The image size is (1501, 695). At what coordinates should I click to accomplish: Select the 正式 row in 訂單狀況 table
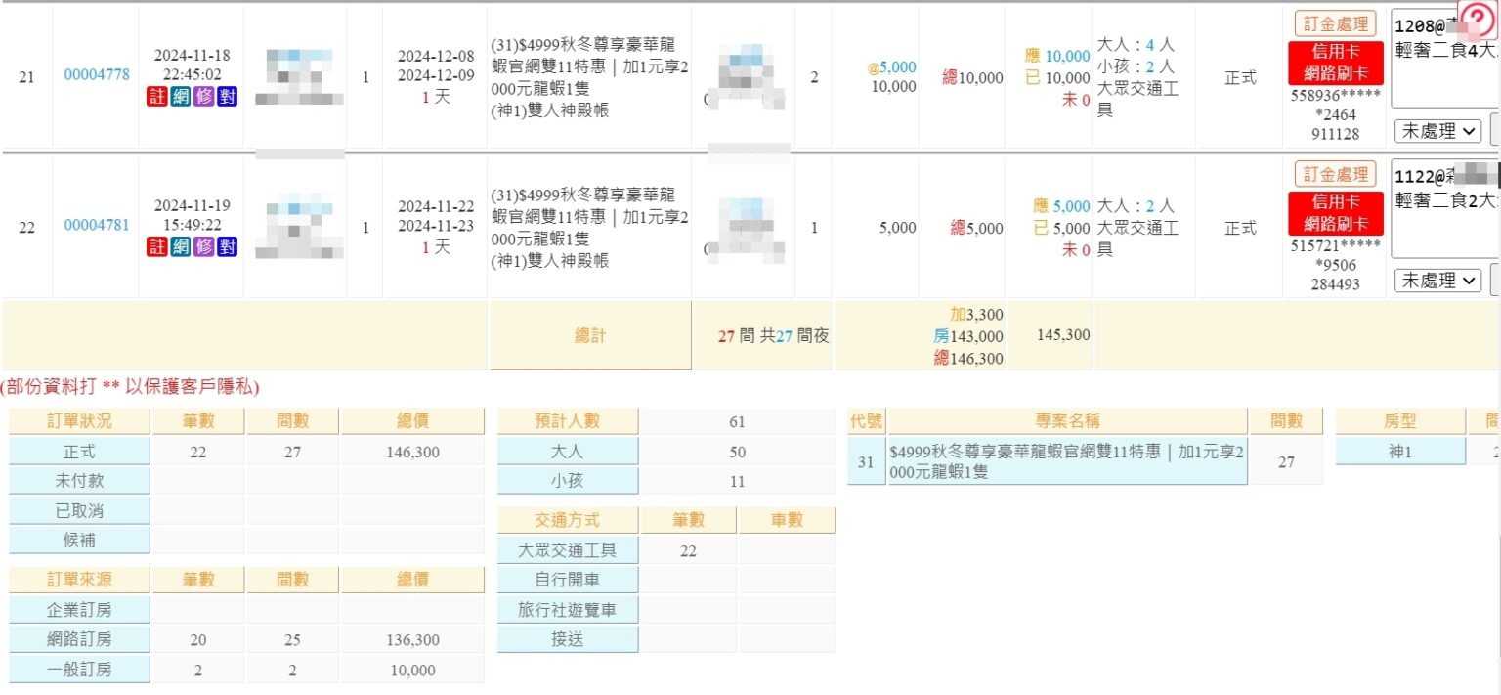[x=79, y=451]
